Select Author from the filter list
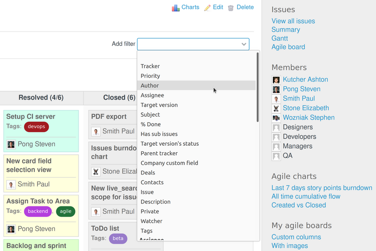Image resolution: width=376 pixels, height=251 pixels. point(150,86)
